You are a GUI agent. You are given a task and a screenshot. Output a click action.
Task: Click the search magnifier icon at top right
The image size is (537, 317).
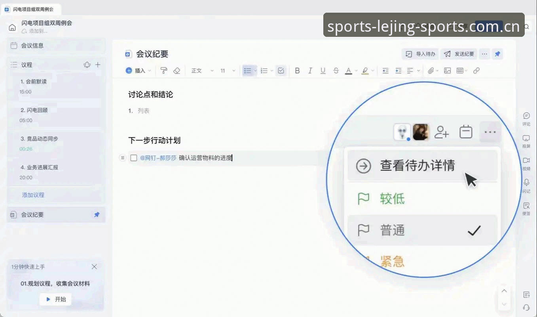pyautogui.click(x=527, y=27)
